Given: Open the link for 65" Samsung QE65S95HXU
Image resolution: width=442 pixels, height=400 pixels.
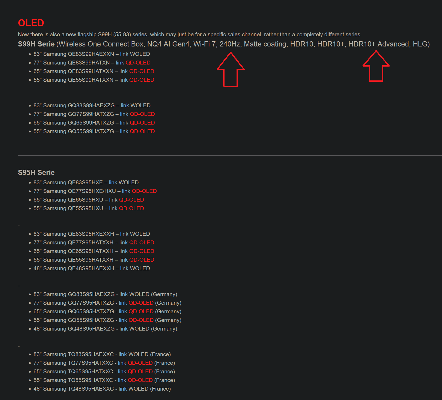Looking at the screenshot, I should point(113,200).
